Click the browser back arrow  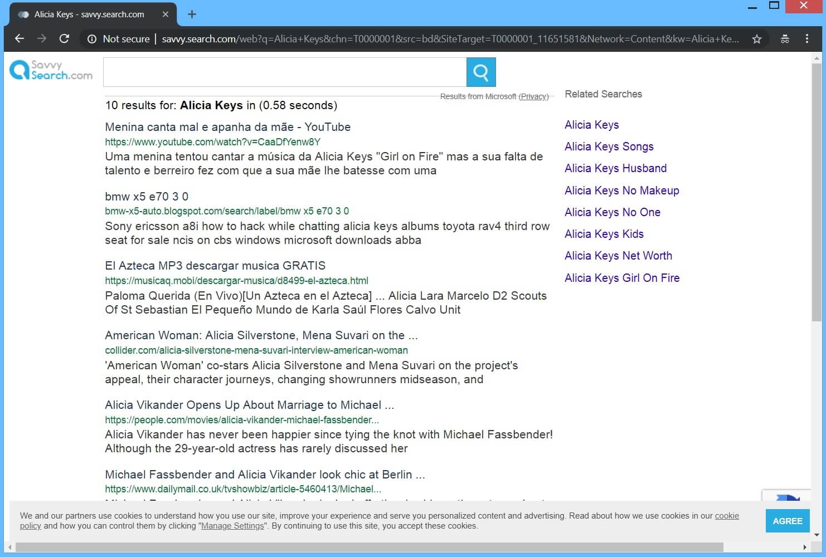[x=20, y=38]
